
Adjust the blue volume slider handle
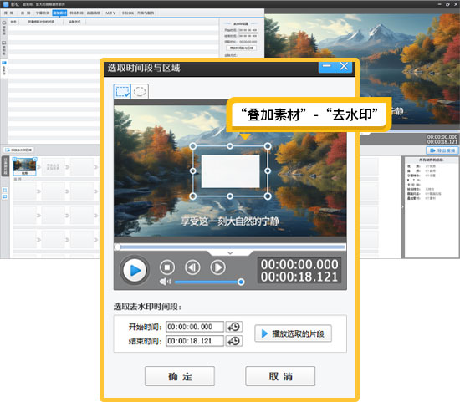241,282
